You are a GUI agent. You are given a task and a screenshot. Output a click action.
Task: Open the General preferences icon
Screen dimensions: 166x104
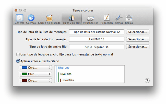tap(19, 18)
